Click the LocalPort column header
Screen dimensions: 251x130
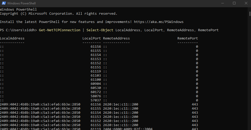click(x=92, y=38)
